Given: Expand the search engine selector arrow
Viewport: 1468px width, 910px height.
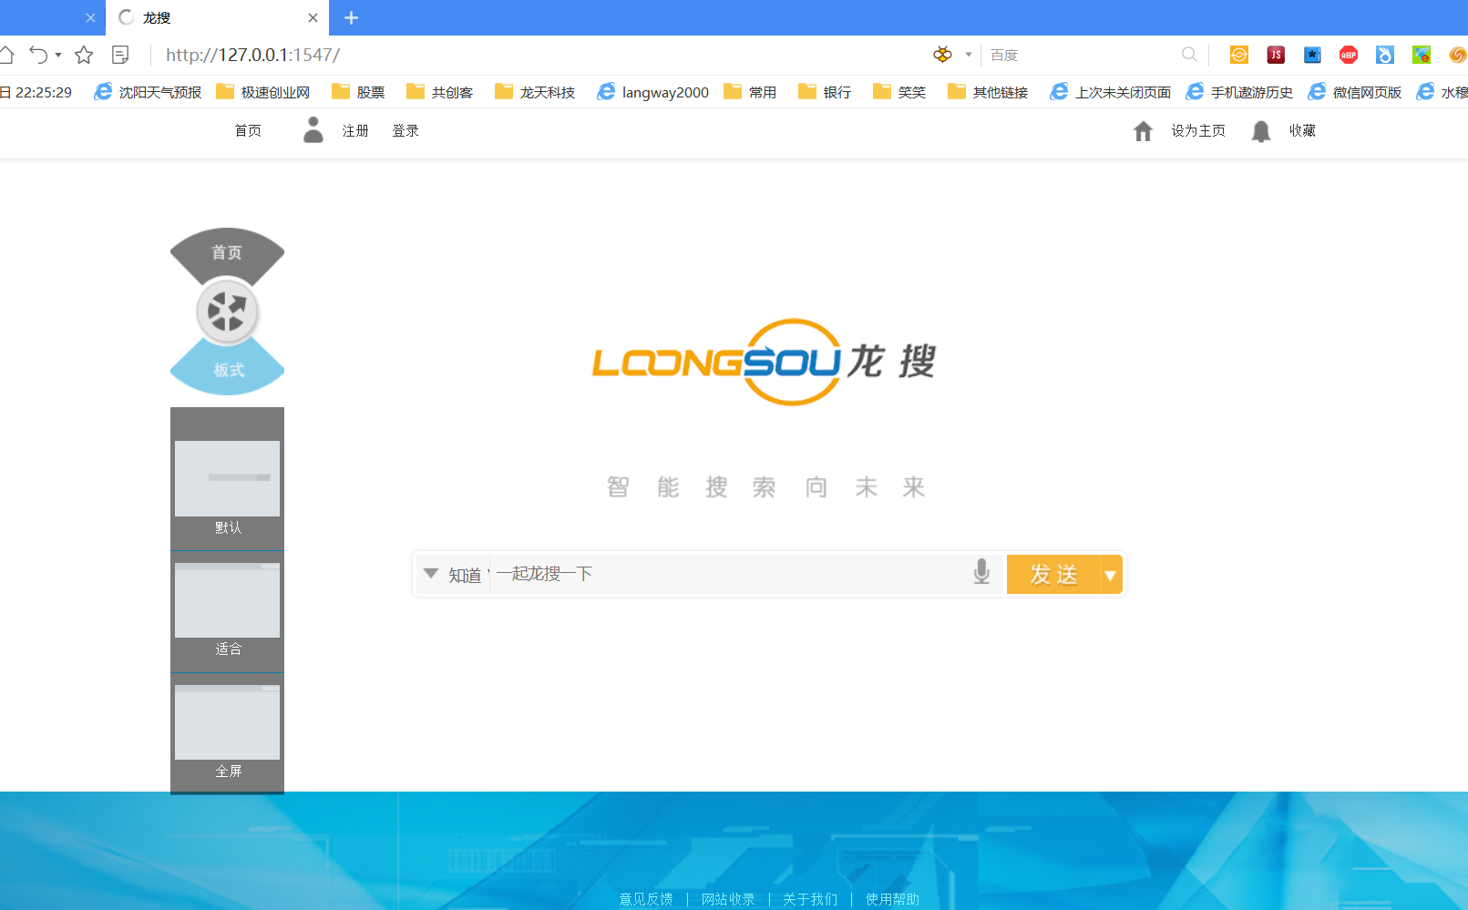Looking at the screenshot, I should (969, 55).
